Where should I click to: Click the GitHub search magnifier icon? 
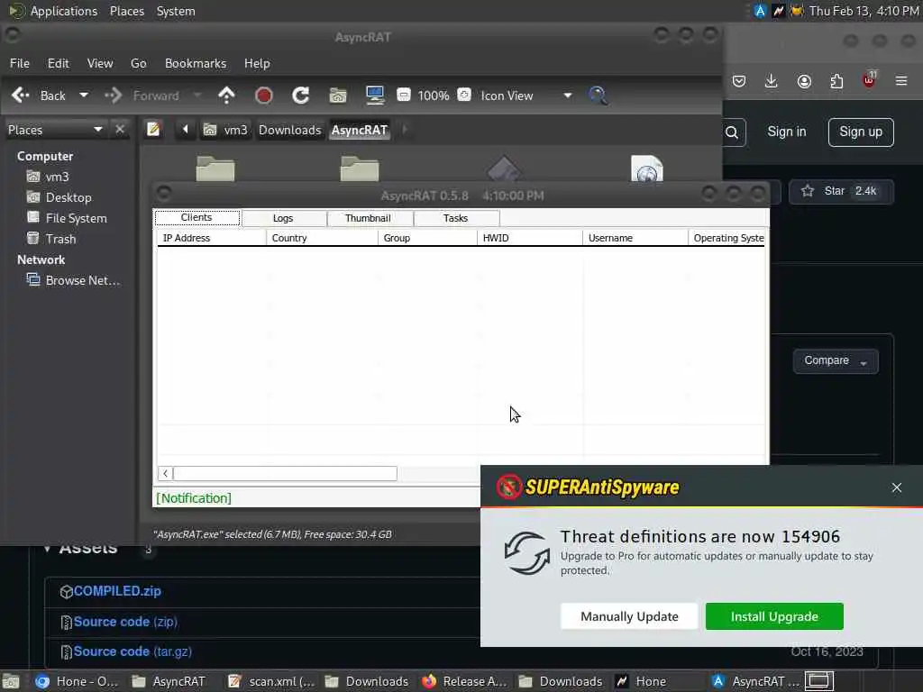click(x=732, y=132)
